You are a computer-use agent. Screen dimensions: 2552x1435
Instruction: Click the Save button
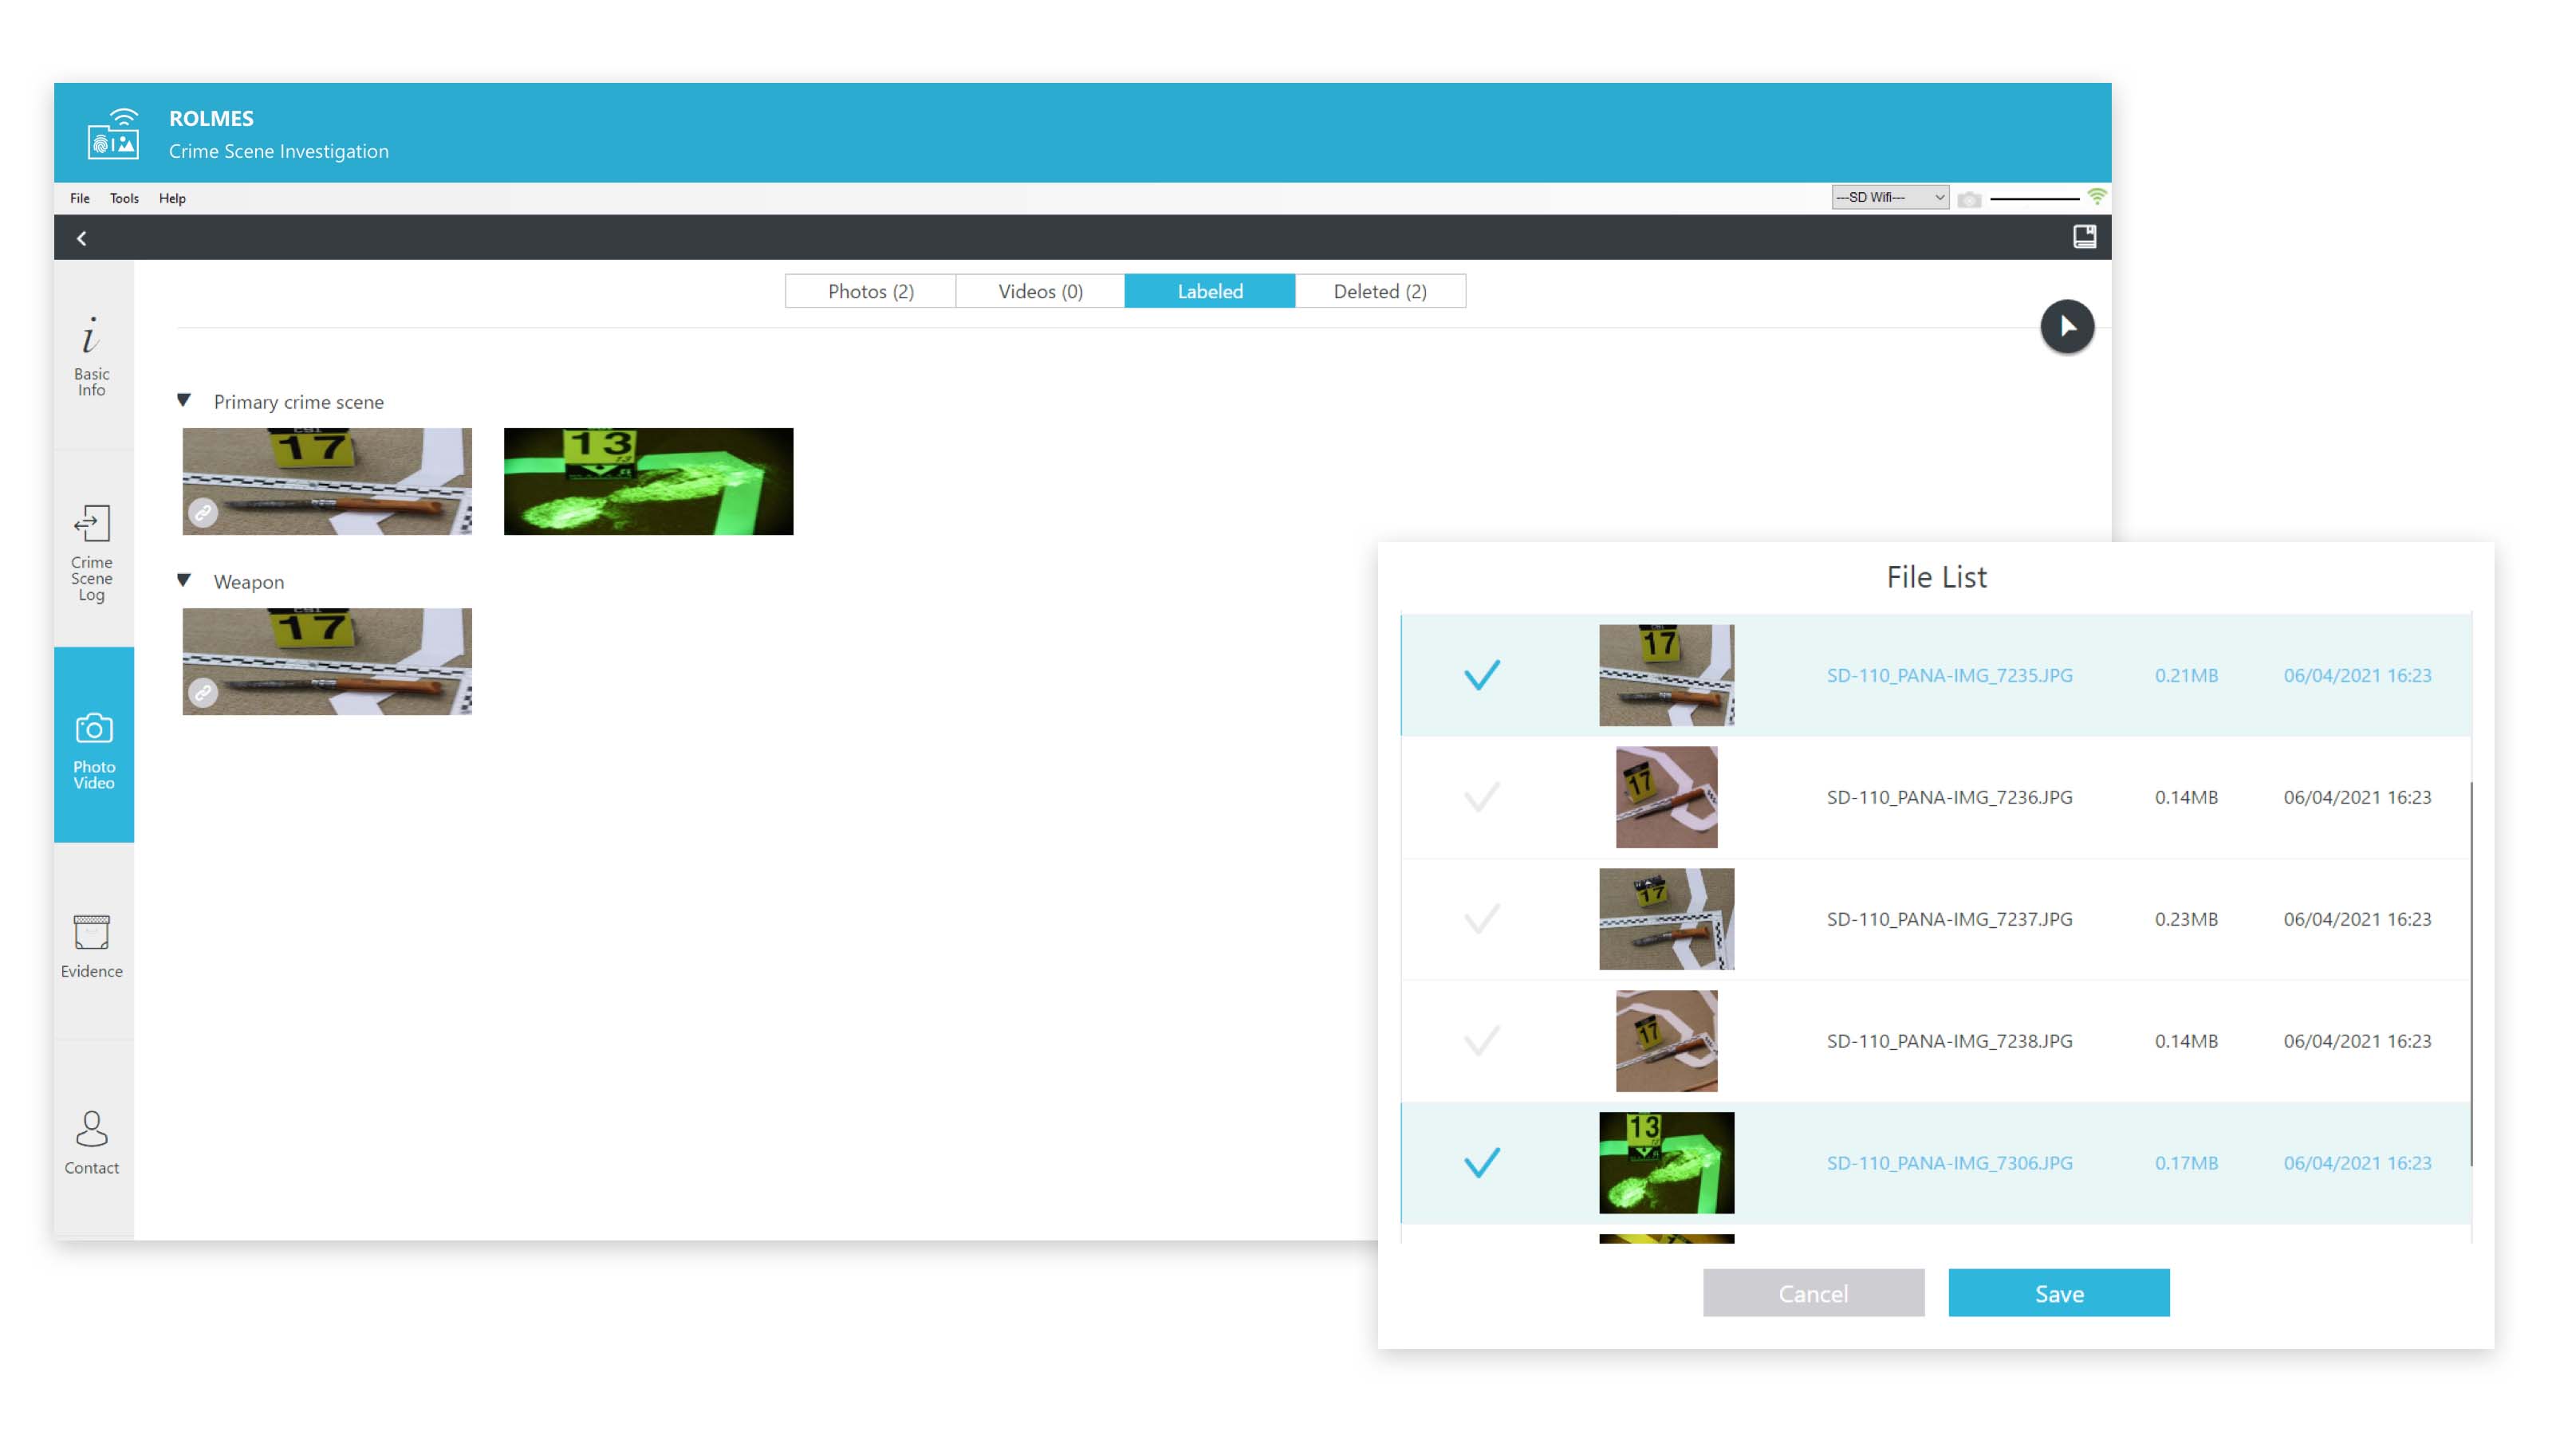(2058, 1292)
